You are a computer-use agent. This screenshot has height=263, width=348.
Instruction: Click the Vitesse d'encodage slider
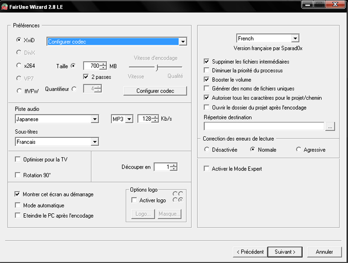tap(156, 67)
